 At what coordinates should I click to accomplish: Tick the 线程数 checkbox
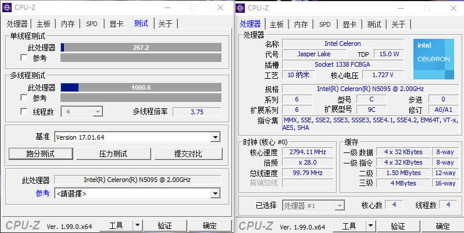[x=24, y=111]
